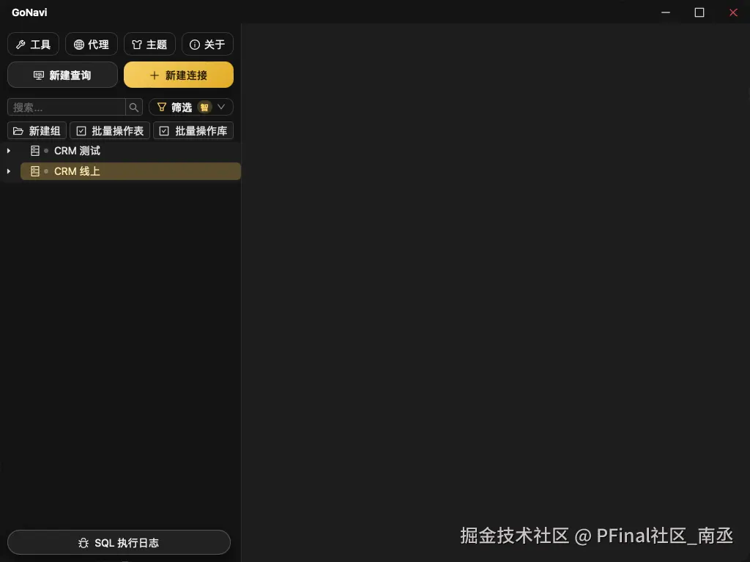Image resolution: width=750 pixels, height=562 pixels.
Task: Select the CRM 测试 connection
Action: 130,151
